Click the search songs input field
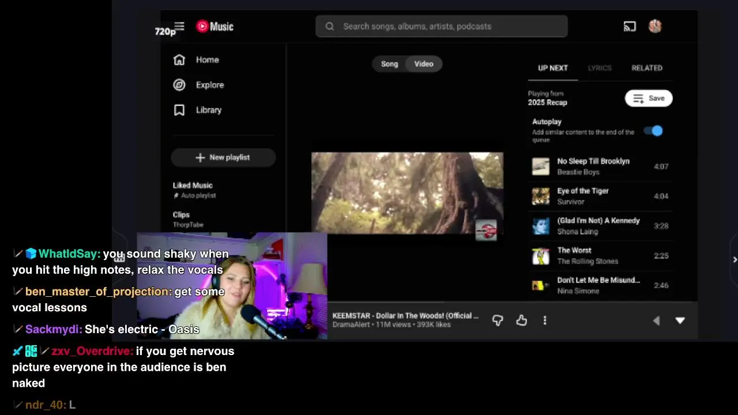The image size is (738, 415). click(x=442, y=27)
